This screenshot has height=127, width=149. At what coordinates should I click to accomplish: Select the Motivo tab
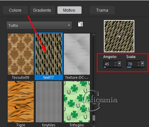point(69,10)
